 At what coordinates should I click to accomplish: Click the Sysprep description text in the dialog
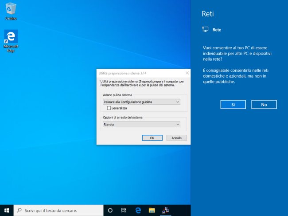tap(142, 83)
